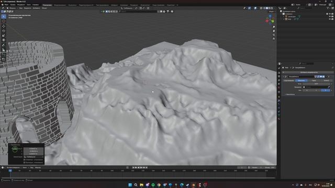Open the Tool properties tab icon
This screenshot has width=335, height=188.
pos(279,68)
